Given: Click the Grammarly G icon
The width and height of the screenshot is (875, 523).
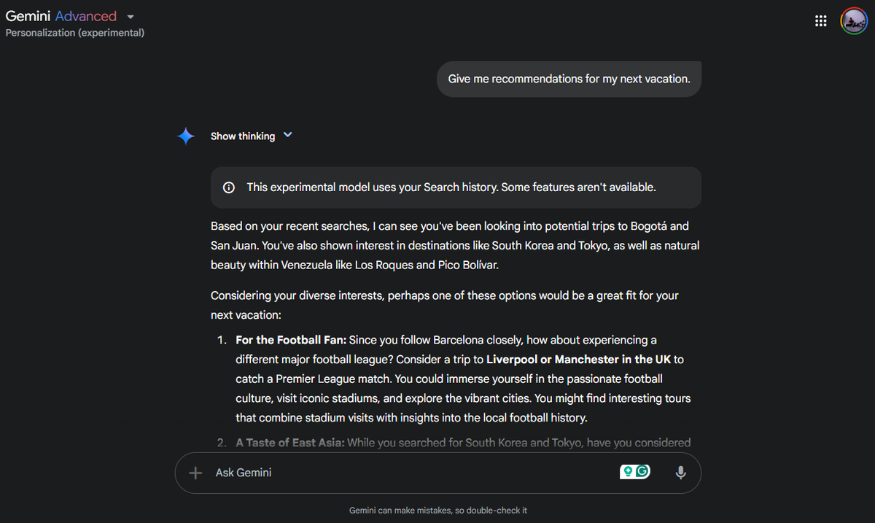Looking at the screenshot, I should pos(642,472).
